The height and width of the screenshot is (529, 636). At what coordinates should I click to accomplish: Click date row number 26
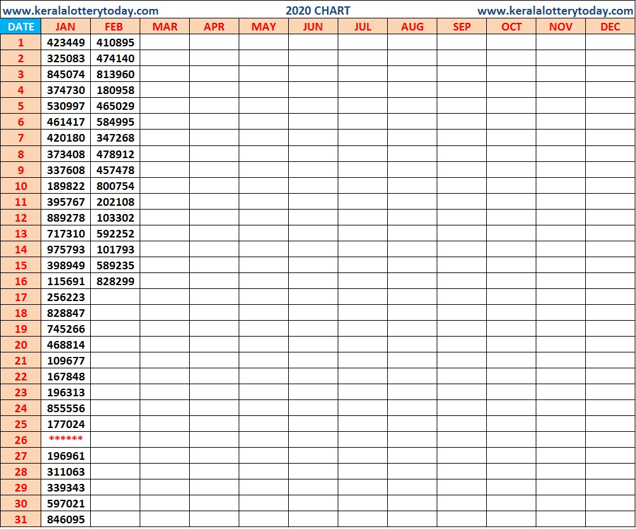click(x=21, y=440)
